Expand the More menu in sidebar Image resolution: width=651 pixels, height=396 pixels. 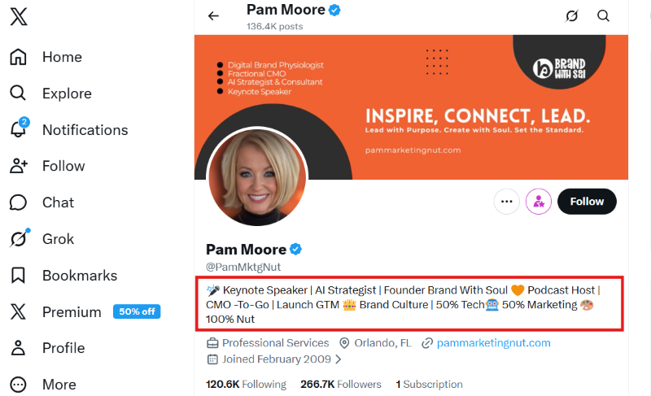[x=18, y=384]
